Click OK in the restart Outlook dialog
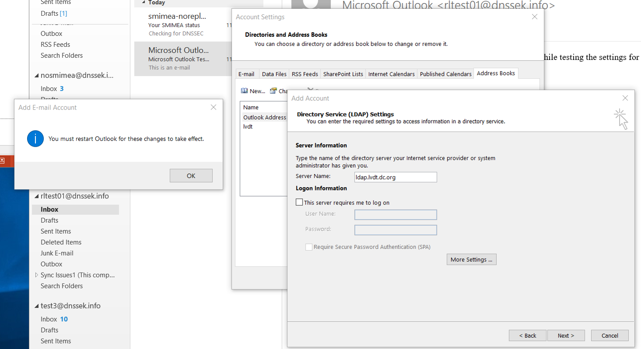641x349 pixels. click(191, 176)
